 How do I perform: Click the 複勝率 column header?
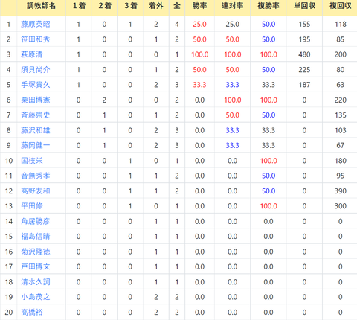click(x=268, y=6)
